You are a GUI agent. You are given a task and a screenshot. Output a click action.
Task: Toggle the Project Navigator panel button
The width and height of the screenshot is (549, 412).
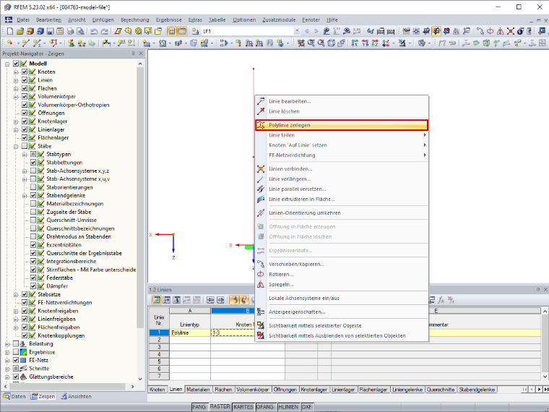click(172, 31)
